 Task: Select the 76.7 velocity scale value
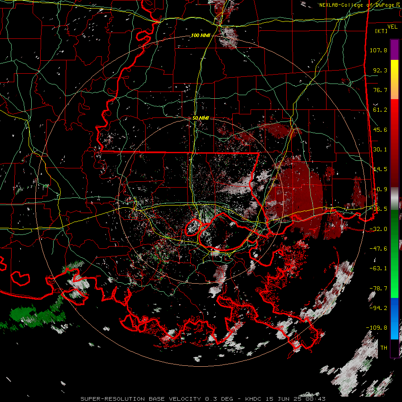pos(380,90)
